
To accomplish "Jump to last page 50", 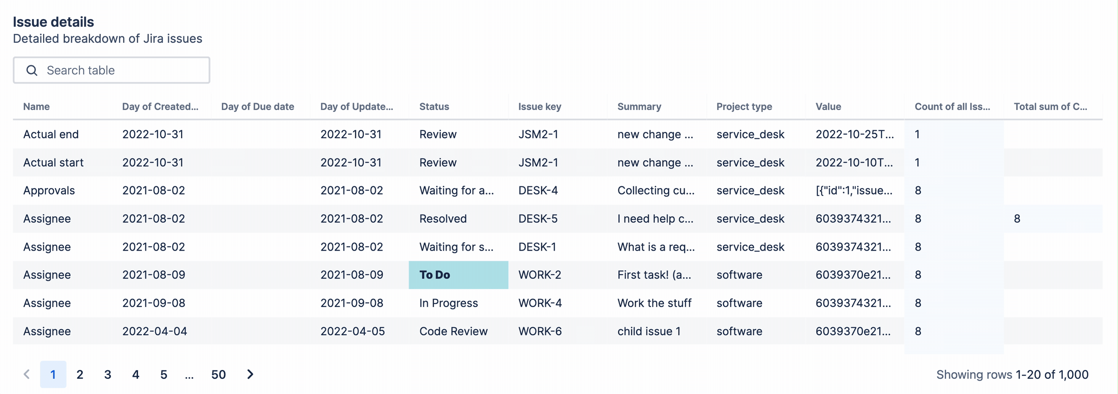I will point(218,374).
